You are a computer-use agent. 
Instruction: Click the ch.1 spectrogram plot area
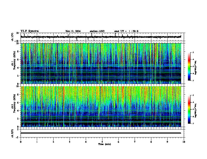tap(101, 63)
